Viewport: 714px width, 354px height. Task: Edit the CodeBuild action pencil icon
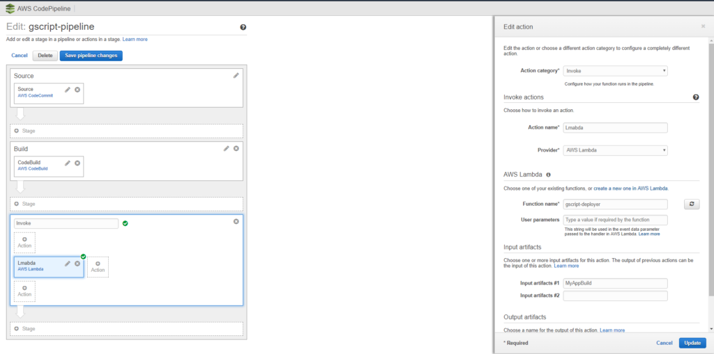68,163
